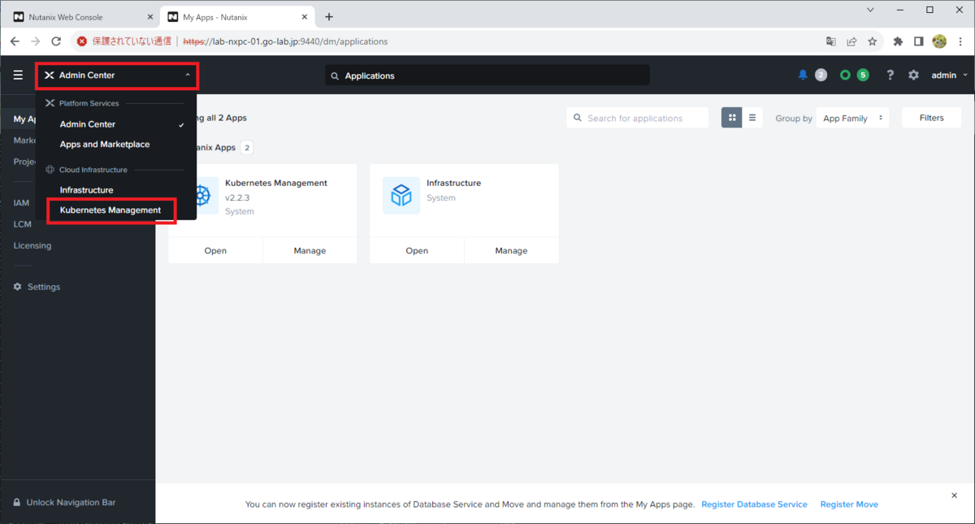The image size is (975, 524).
Task: Open a new browser tab
Action: (x=329, y=17)
